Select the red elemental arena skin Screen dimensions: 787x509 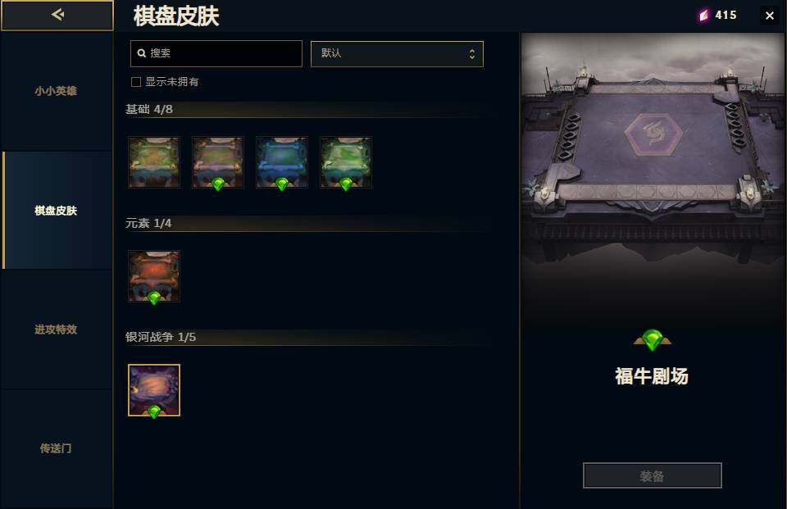point(153,276)
